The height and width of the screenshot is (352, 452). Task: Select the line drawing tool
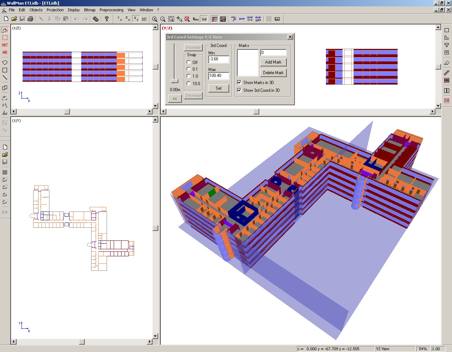[5, 78]
